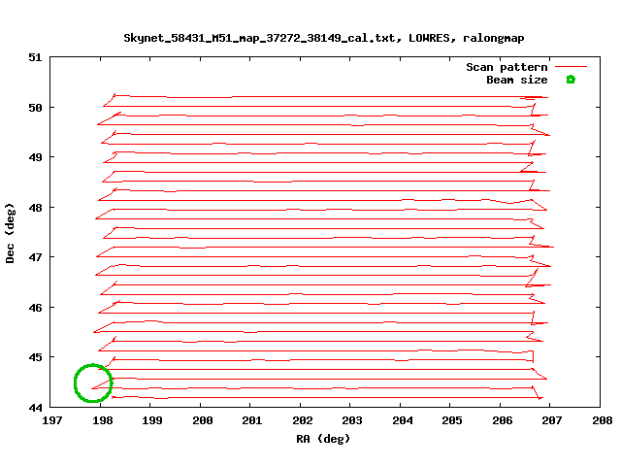Click the y-axis tick label 44
This screenshot has width=621, height=466.
[35, 408]
